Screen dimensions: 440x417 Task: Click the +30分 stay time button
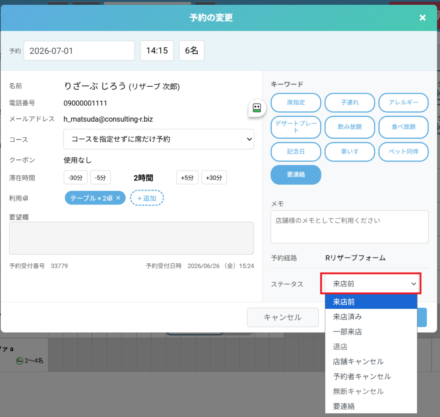(214, 177)
